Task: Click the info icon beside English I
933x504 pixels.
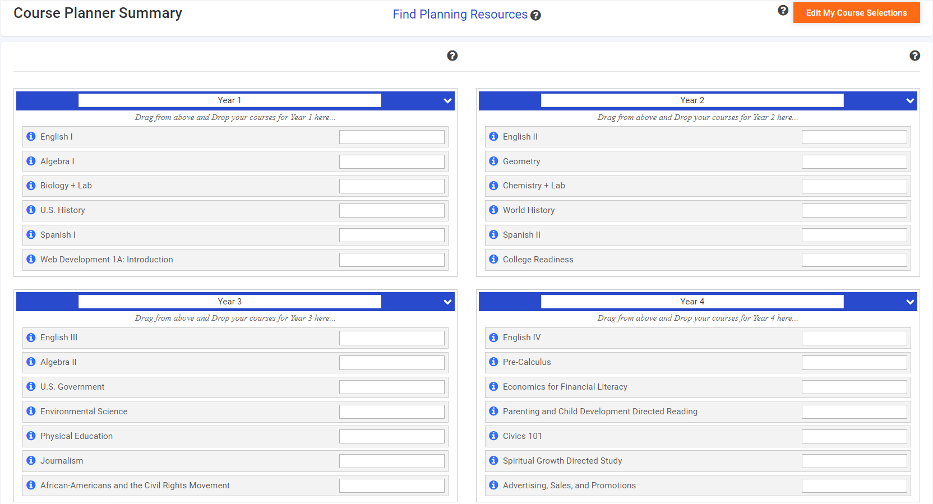Action: click(31, 136)
